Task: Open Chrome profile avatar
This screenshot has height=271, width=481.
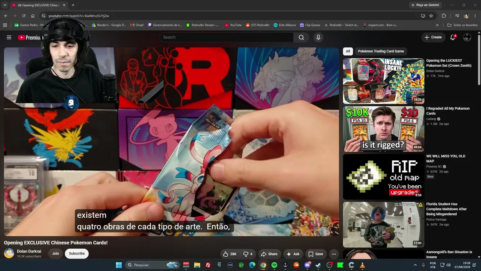Action: click(466, 16)
